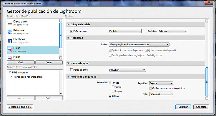Select the Facebook text label
This screenshot has width=216, height=116.
(x=19, y=39)
